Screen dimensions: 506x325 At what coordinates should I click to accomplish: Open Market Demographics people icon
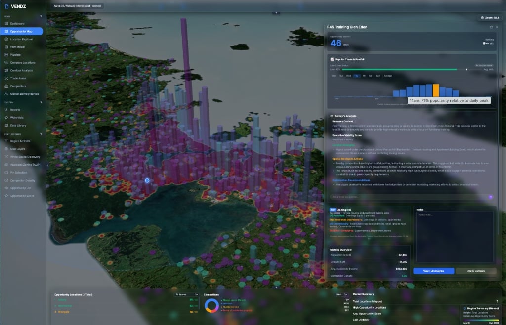coord(6,94)
